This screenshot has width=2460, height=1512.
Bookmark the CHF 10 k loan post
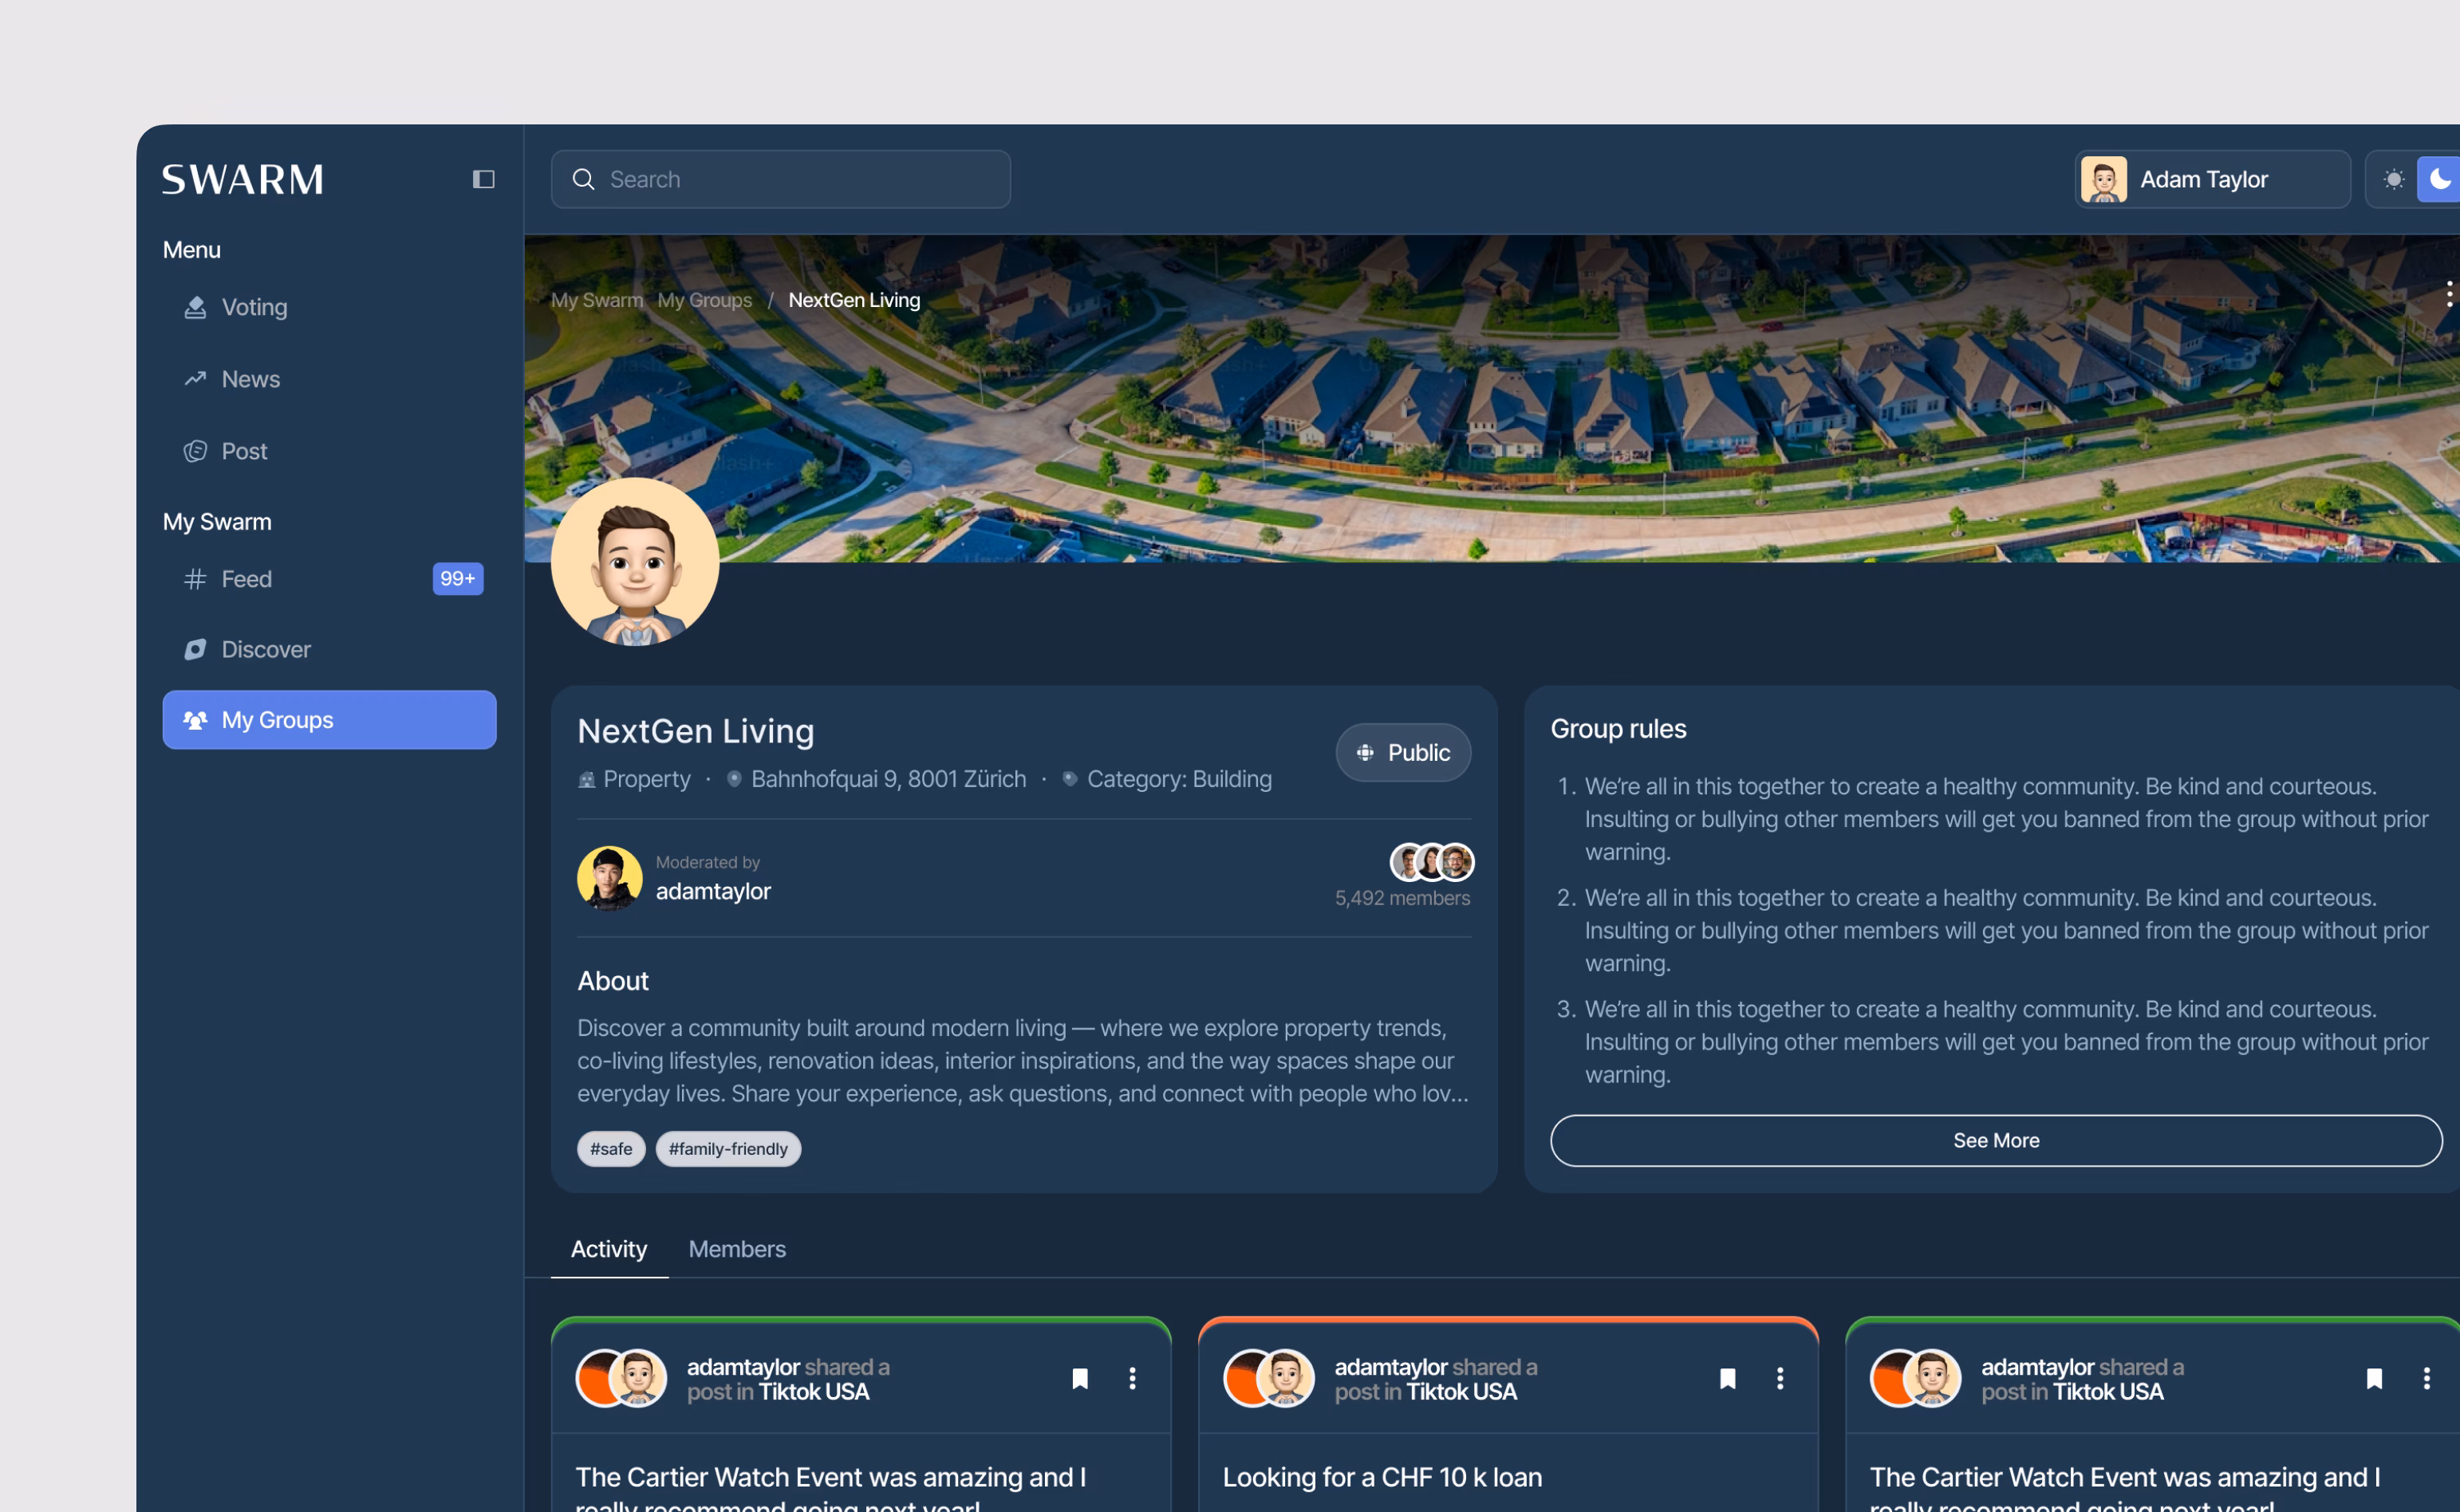(1727, 1379)
